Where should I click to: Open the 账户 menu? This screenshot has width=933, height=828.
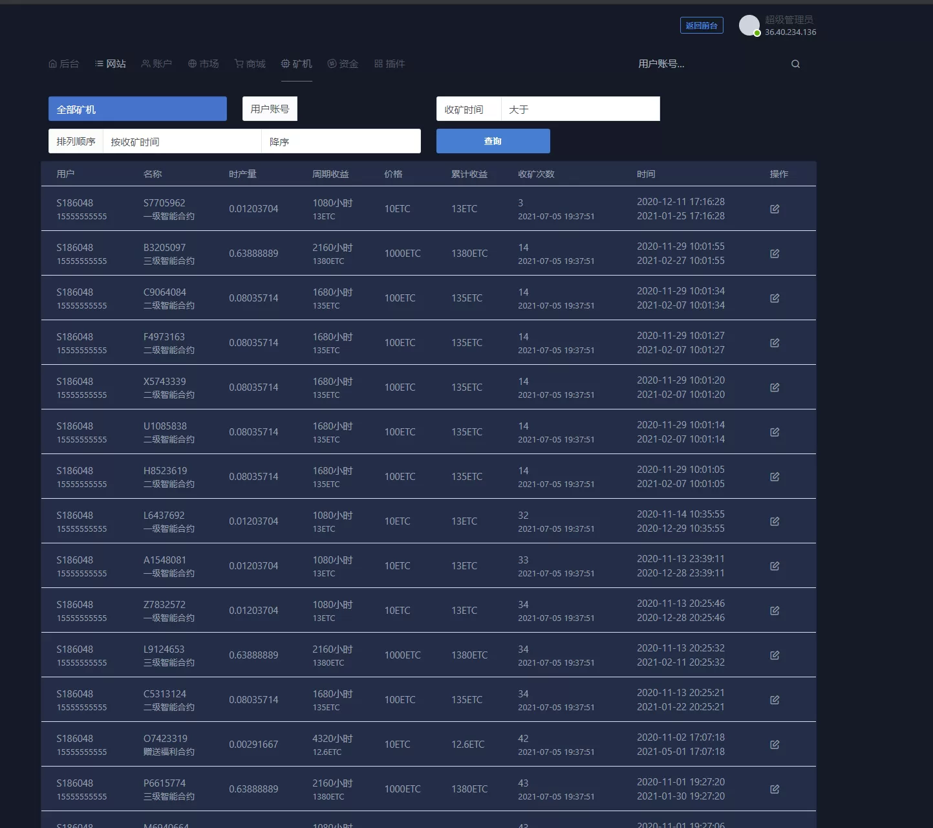(x=156, y=64)
